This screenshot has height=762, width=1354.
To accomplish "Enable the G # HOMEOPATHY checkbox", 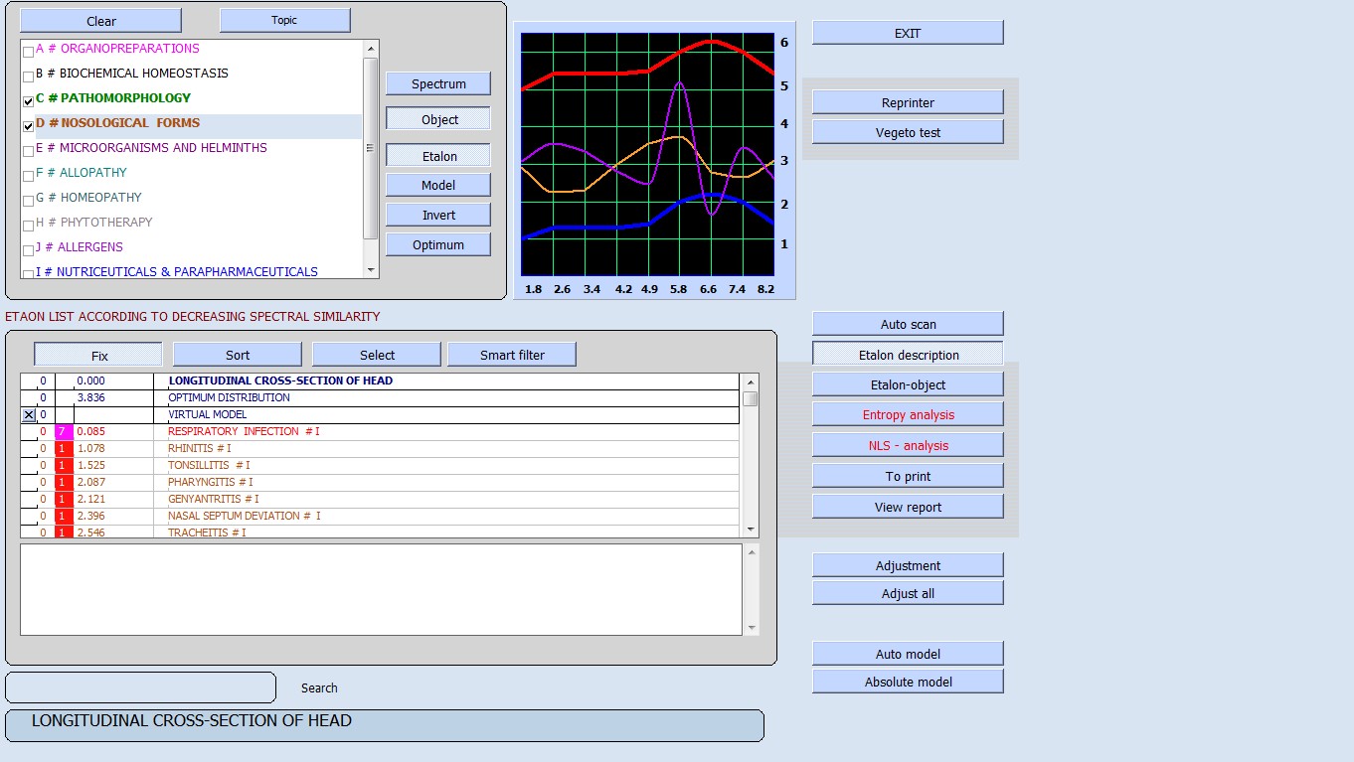I will [x=28, y=200].
